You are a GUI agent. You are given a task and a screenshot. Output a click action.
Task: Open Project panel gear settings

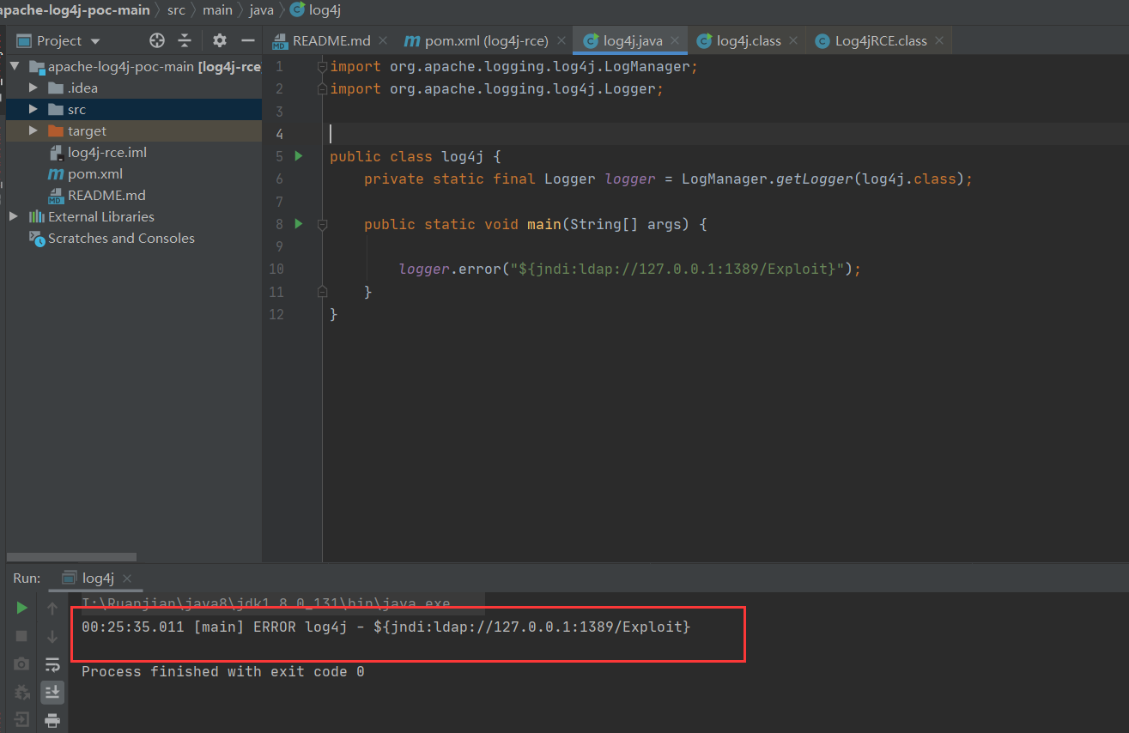(x=220, y=40)
